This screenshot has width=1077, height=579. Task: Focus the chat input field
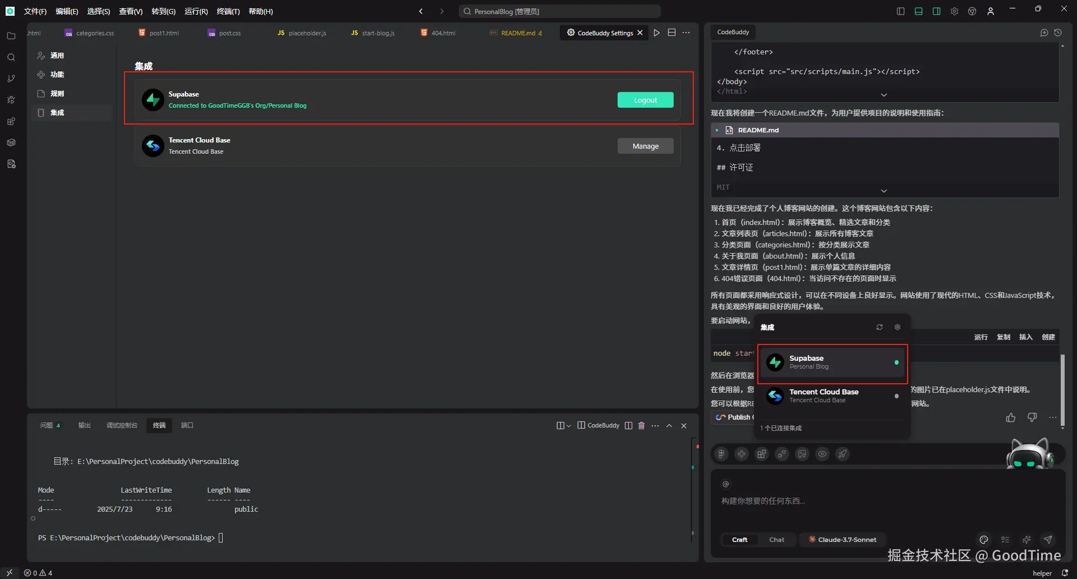pos(887,501)
